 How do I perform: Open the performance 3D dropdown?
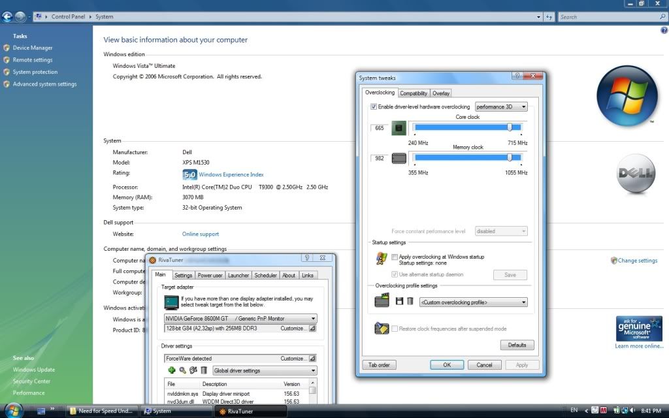[501, 106]
